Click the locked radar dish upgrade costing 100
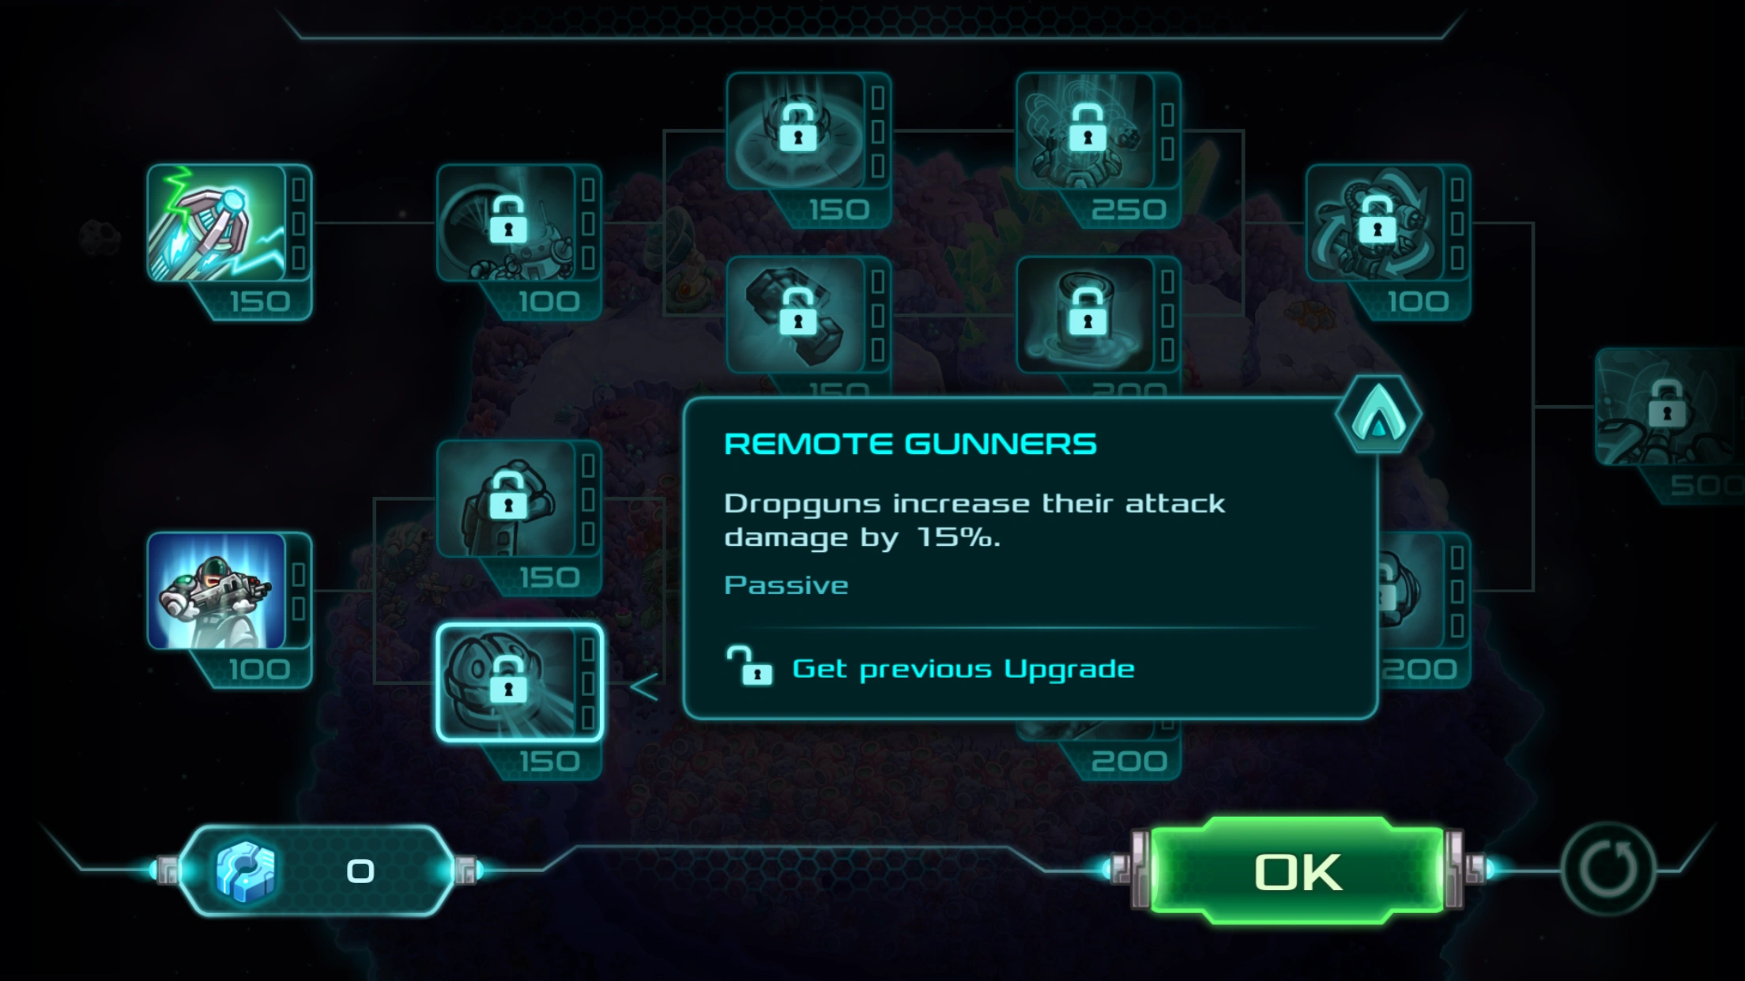The width and height of the screenshot is (1745, 981). coord(507,223)
